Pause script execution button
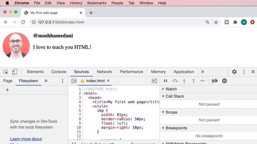This screenshot has width=257, height=144. point(165,81)
